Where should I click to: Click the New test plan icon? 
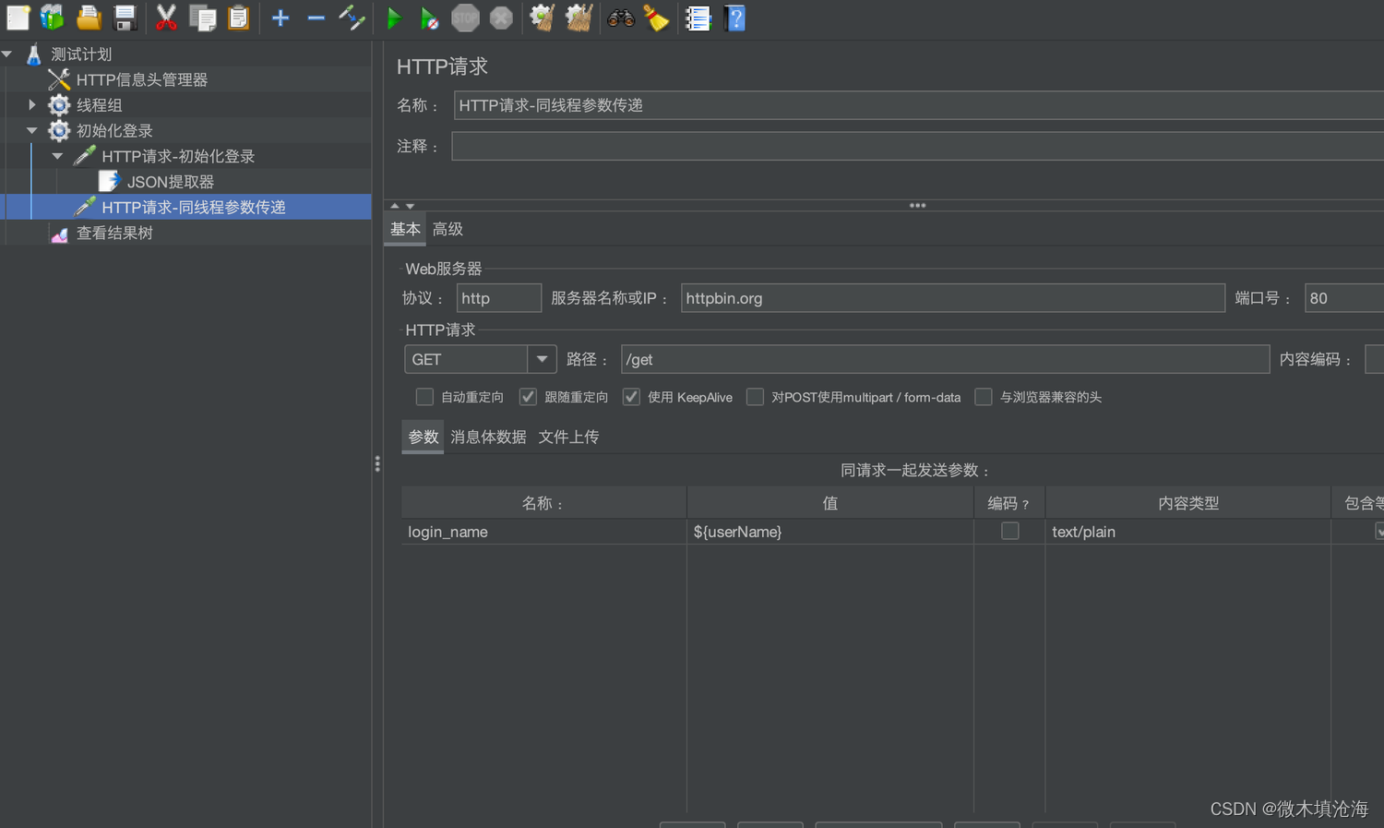pyautogui.click(x=18, y=18)
